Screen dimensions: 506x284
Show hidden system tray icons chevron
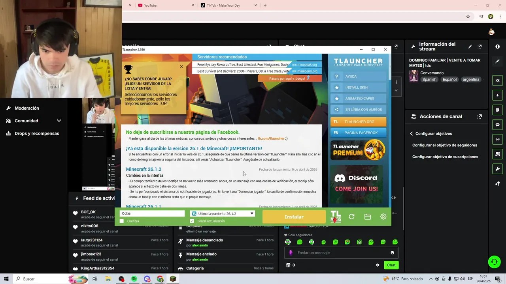click(431, 279)
